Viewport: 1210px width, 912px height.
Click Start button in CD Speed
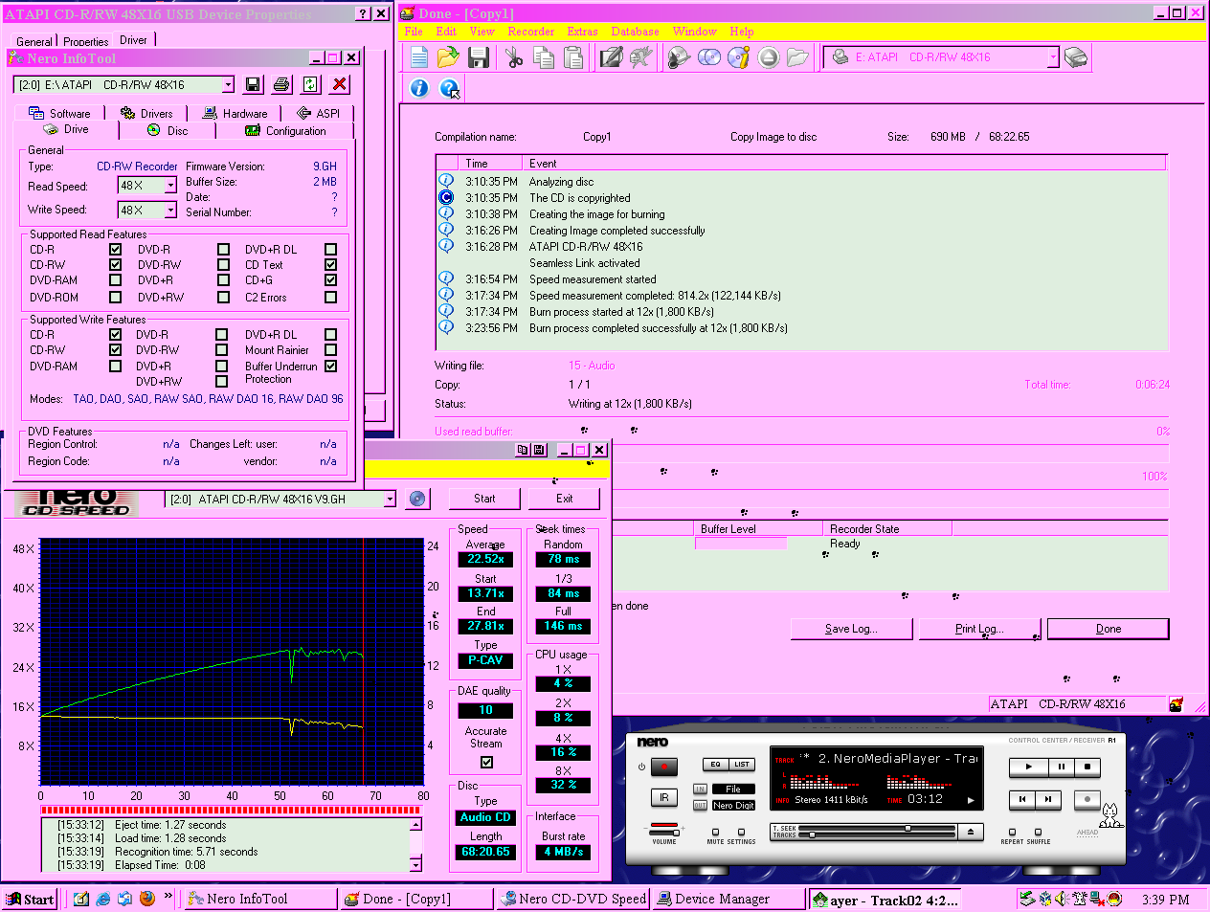tap(484, 499)
